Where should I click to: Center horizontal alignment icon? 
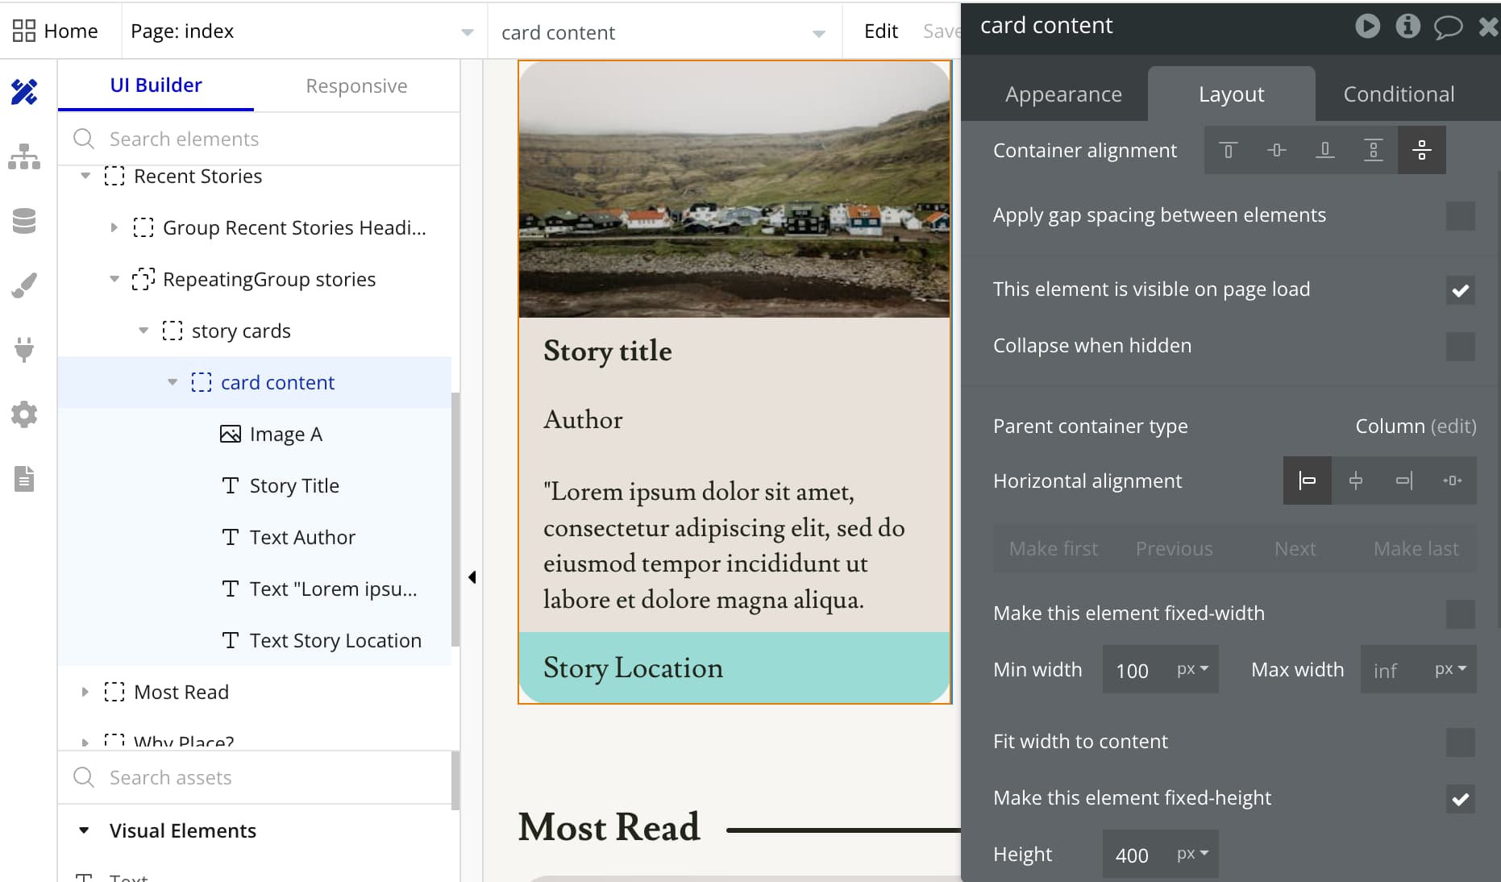(1356, 481)
